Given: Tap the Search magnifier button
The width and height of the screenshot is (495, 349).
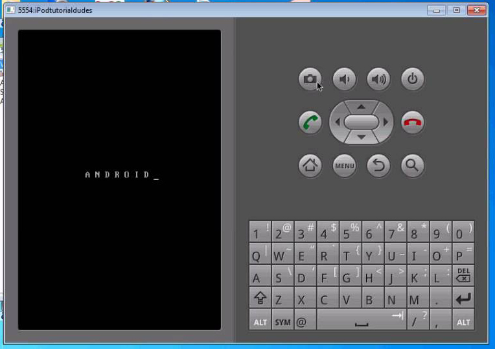Looking at the screenshot, I should [x=413, y=165].
